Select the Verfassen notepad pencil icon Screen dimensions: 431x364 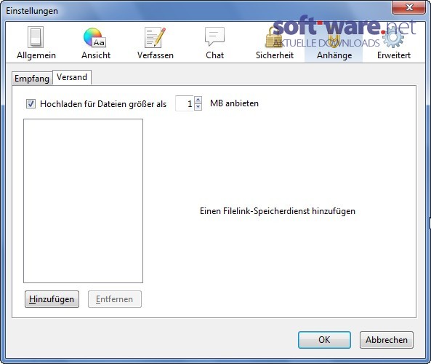tap(155, 37)
